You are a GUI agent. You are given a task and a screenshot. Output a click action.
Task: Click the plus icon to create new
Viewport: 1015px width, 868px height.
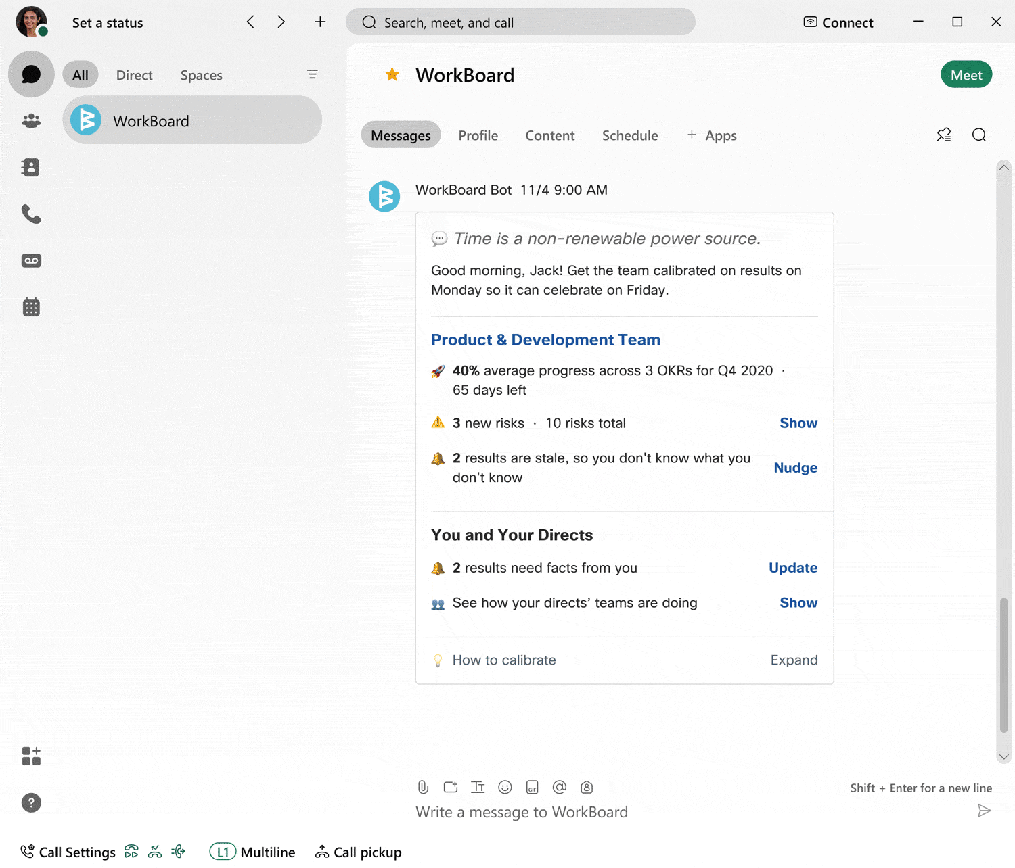pyautogui.click(x=320, y=22)
